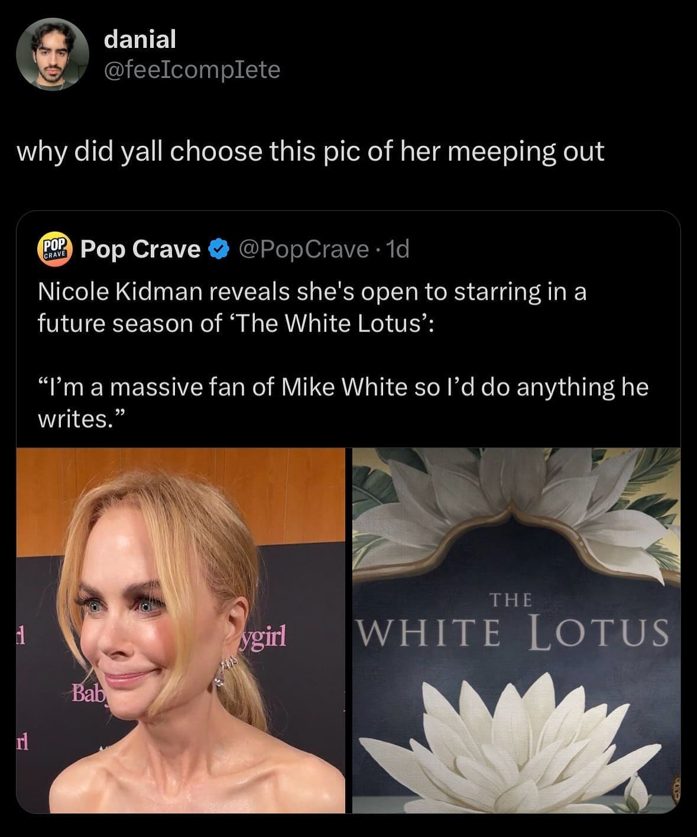The width and height of the screenshot is (697, 837).
Task: Open the Pop Crave account name
Action: tap(140, 249)
